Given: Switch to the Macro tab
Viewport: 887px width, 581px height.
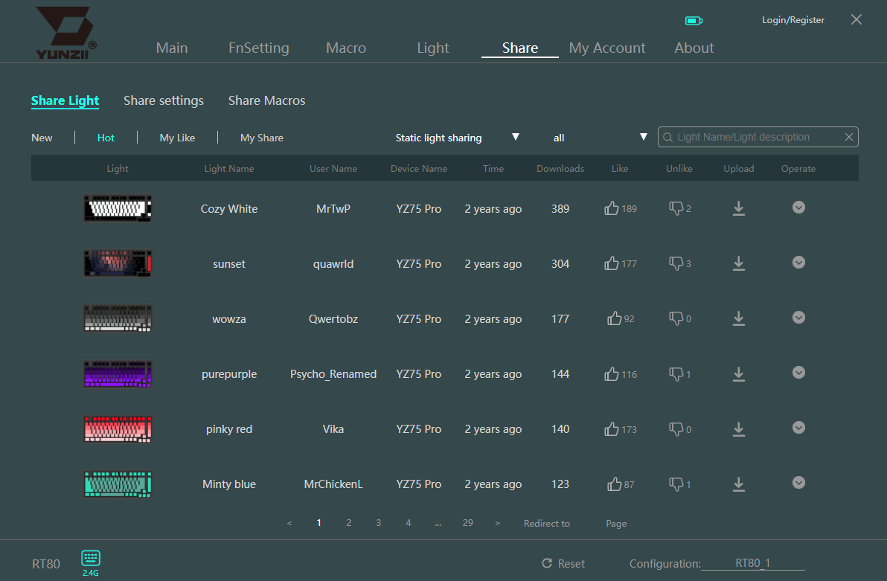Looking at the screenshot, I should pyautogui.click(x=346, y=48).
